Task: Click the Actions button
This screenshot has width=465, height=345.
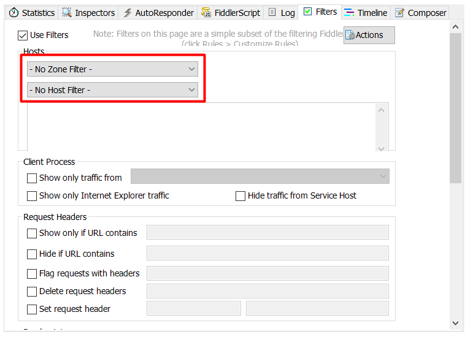Action: (369, 36)
